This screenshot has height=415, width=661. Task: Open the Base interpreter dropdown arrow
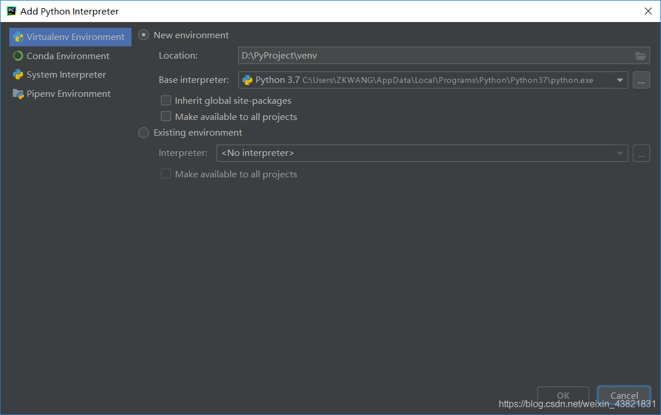(x=620, y=80)
